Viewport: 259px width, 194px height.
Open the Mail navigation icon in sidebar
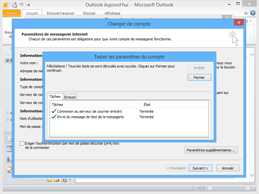(9, 139)
